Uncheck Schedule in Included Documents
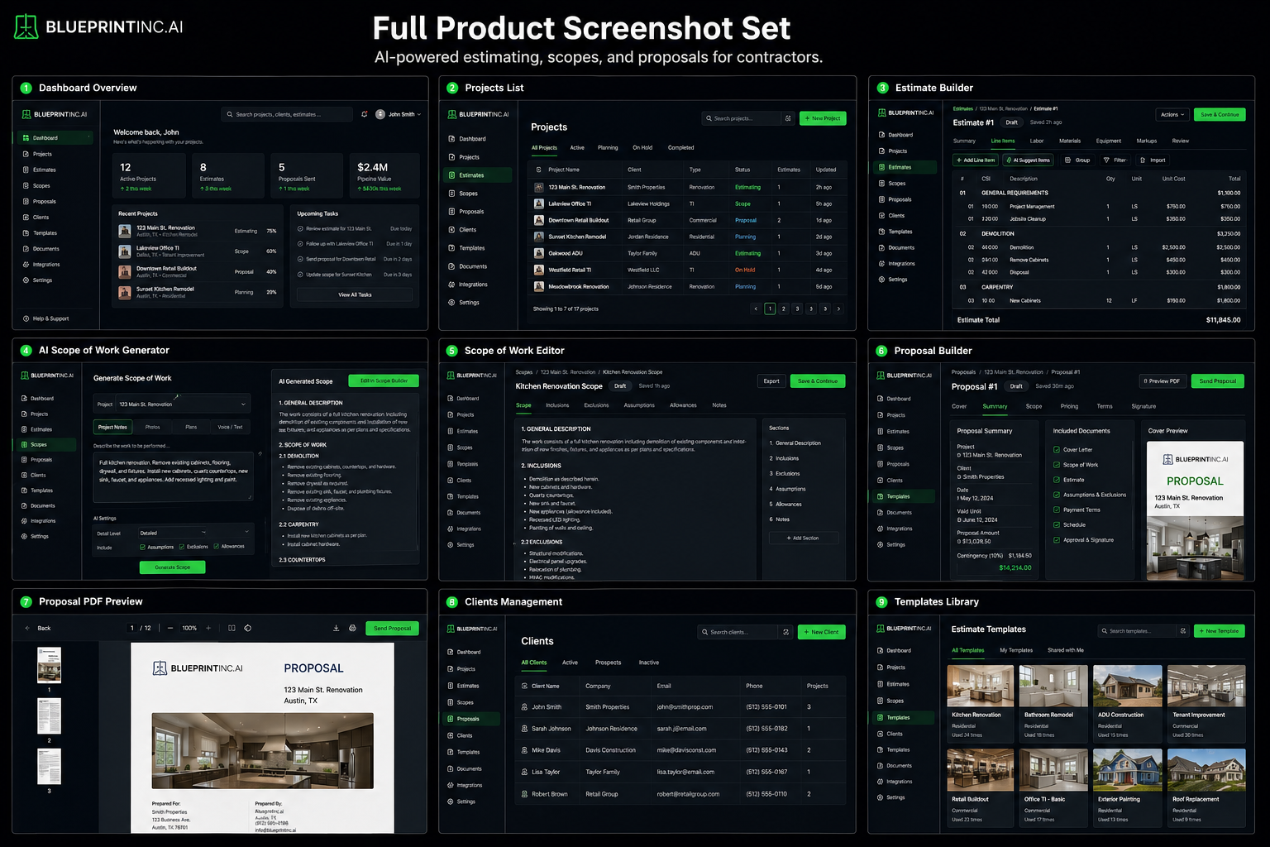This screenshot has height=847, width=1270. 1057,525
